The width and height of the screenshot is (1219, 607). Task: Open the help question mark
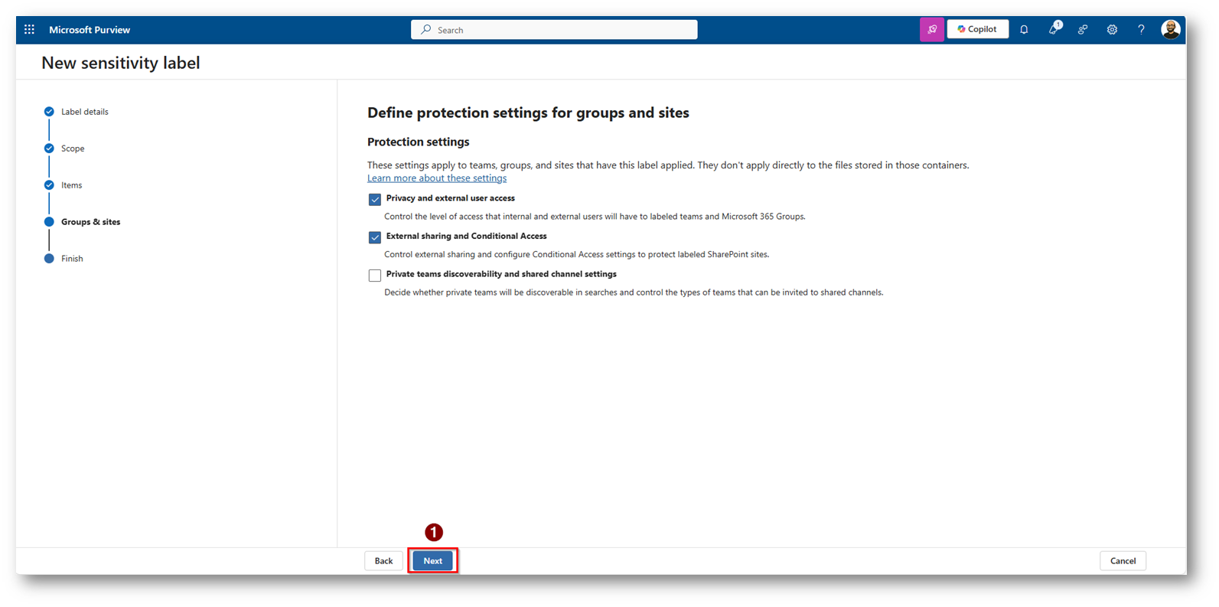[1141, 30]
